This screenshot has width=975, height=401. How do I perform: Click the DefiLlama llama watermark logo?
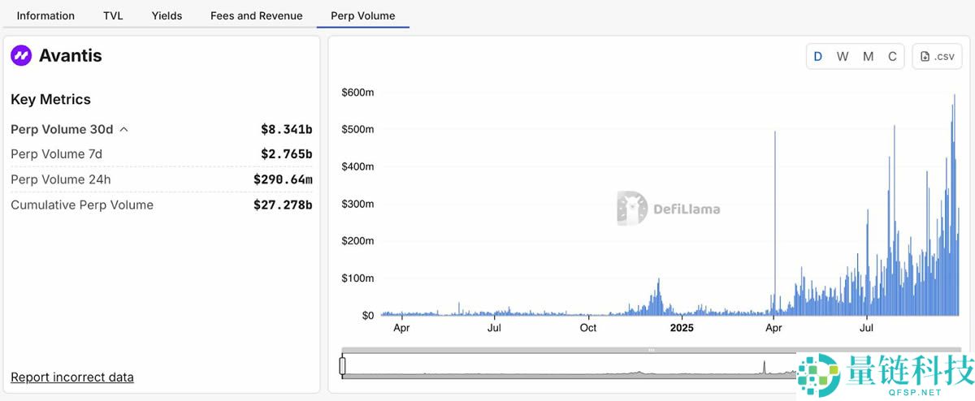[632, 208]
